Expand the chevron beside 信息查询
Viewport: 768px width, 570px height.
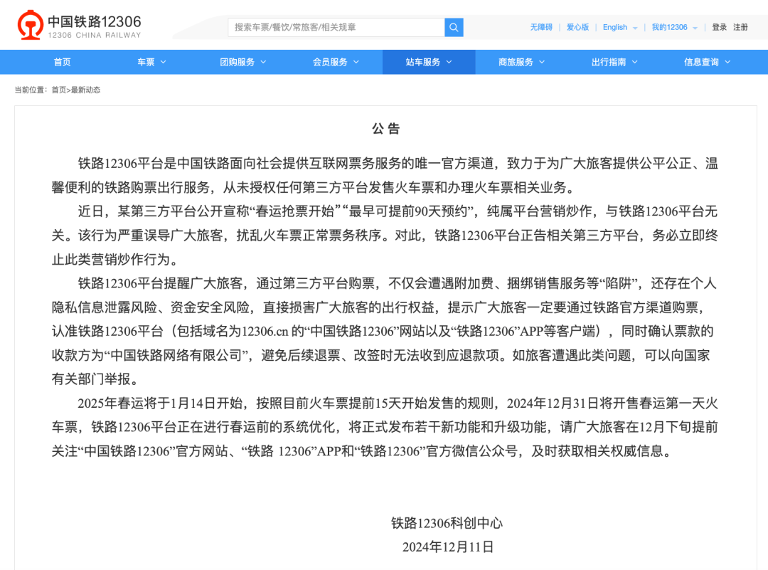click(x=727, y=62)
